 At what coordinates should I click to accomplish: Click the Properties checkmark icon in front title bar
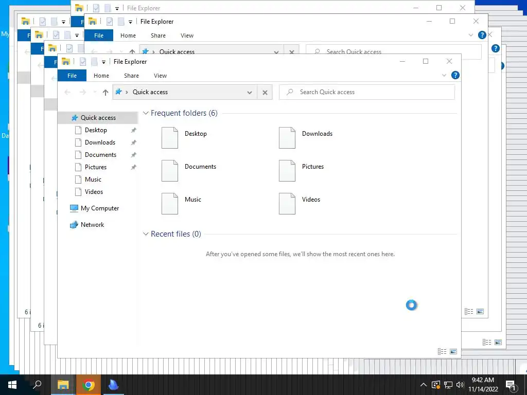(83, 62)
